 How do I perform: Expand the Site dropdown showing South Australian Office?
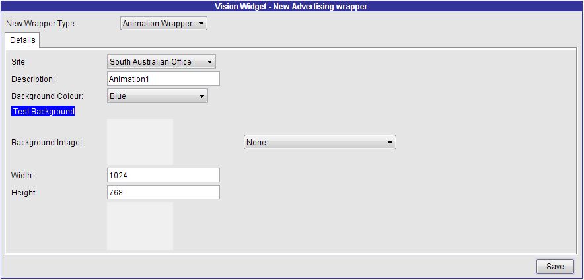161,62
